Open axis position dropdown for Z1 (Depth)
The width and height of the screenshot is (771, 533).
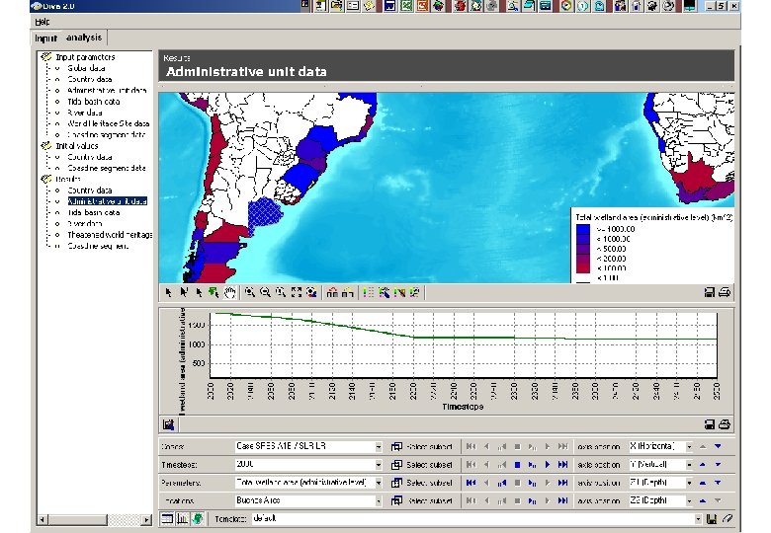click(x=689, y=483)
